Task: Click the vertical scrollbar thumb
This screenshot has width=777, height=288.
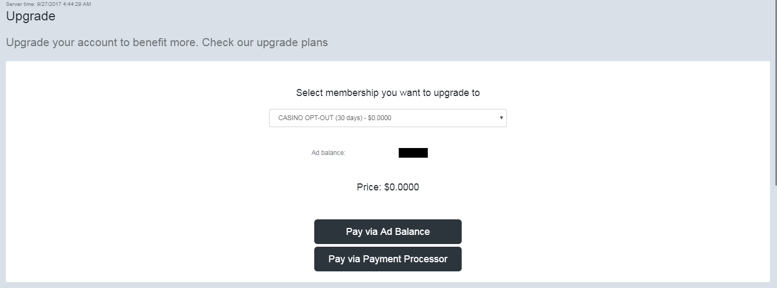Action: (775, 91)
